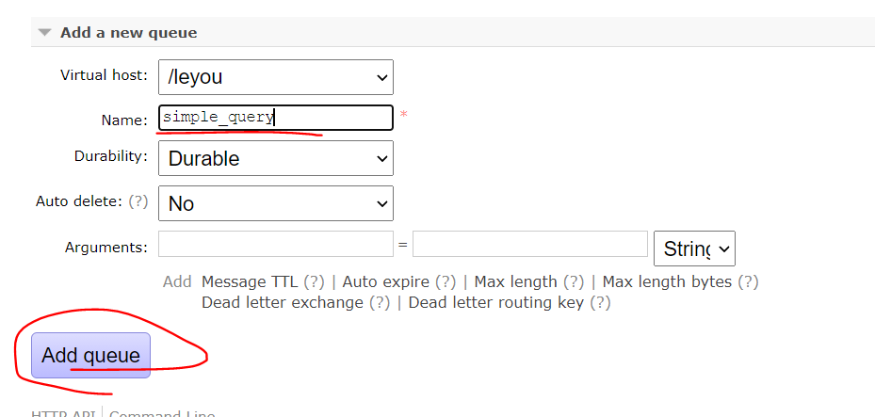Viewport: 875px width, 417px height.
Task: Add the Message TTL argument
Action: [x=250, y=281]
